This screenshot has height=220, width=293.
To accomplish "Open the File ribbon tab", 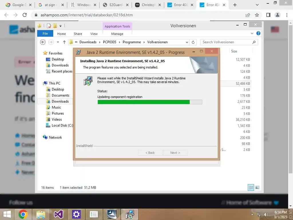I will (45, 34).
